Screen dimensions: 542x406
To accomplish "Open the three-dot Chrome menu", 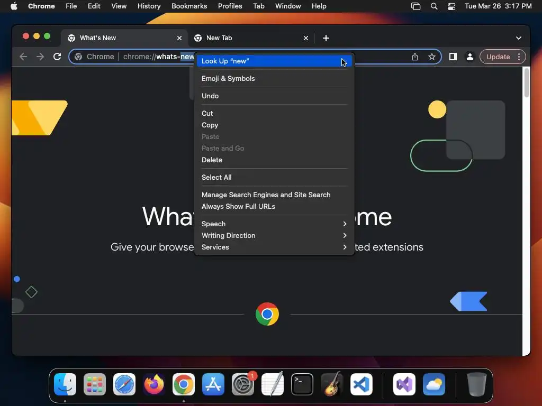I will (x=519, y=57).
